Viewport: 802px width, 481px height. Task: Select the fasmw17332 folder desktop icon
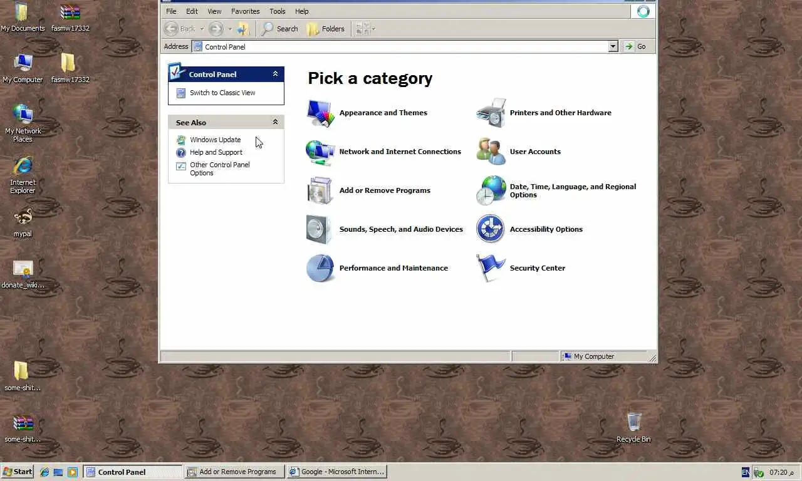point(70,68)
